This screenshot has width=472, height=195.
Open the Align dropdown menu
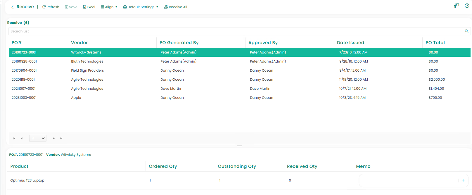tap(109, 7)
